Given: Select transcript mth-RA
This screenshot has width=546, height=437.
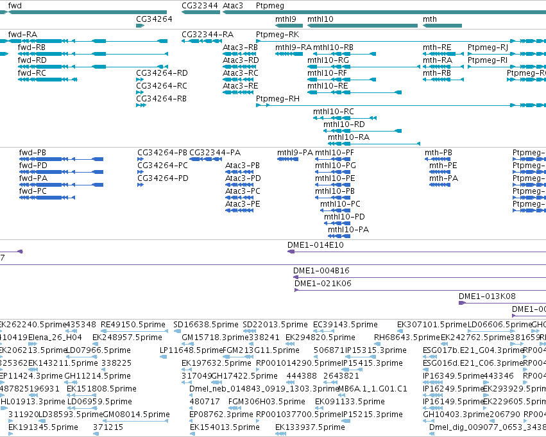Looking at the screenshot, I should [x=443, y=67].
